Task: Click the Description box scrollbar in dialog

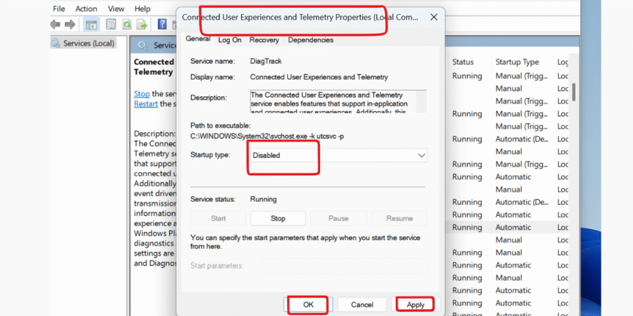Action: tap(421, 102)
